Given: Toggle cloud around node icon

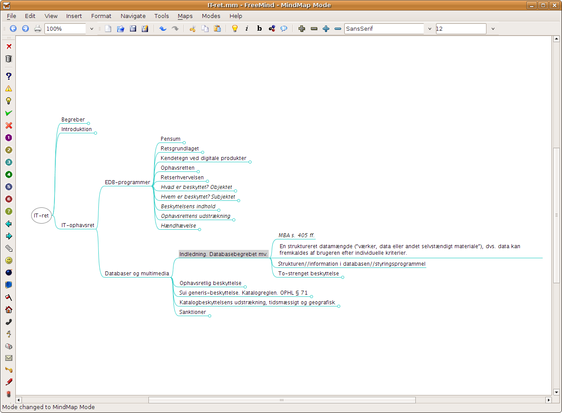Looking at the screenshot, I should (x=284, y=28).
